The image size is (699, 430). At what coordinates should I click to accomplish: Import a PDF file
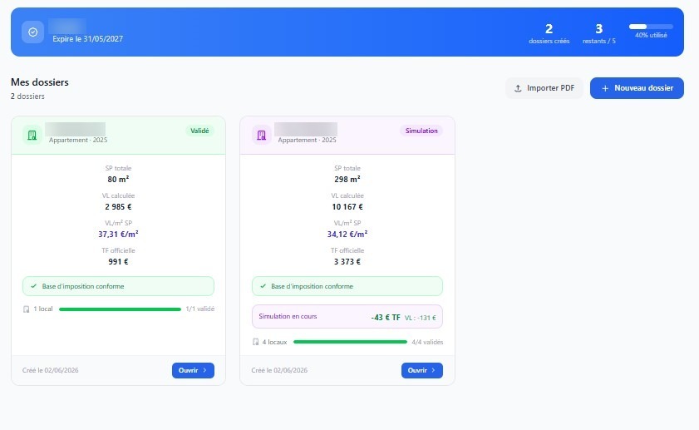(x=544, y=88)
